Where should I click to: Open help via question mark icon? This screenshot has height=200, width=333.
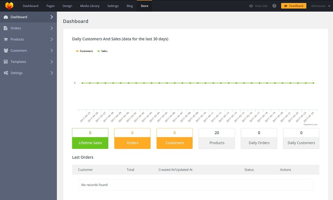coord(274,6)
